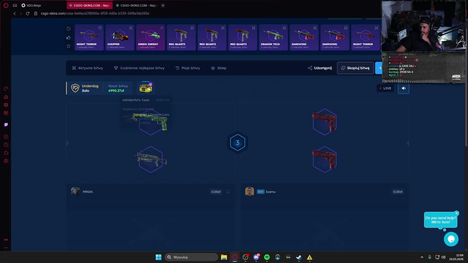This screenshot has height=263, width=468.
Task: Switch to the second CSGO-SKINS.COM tab
Action: 136,5
